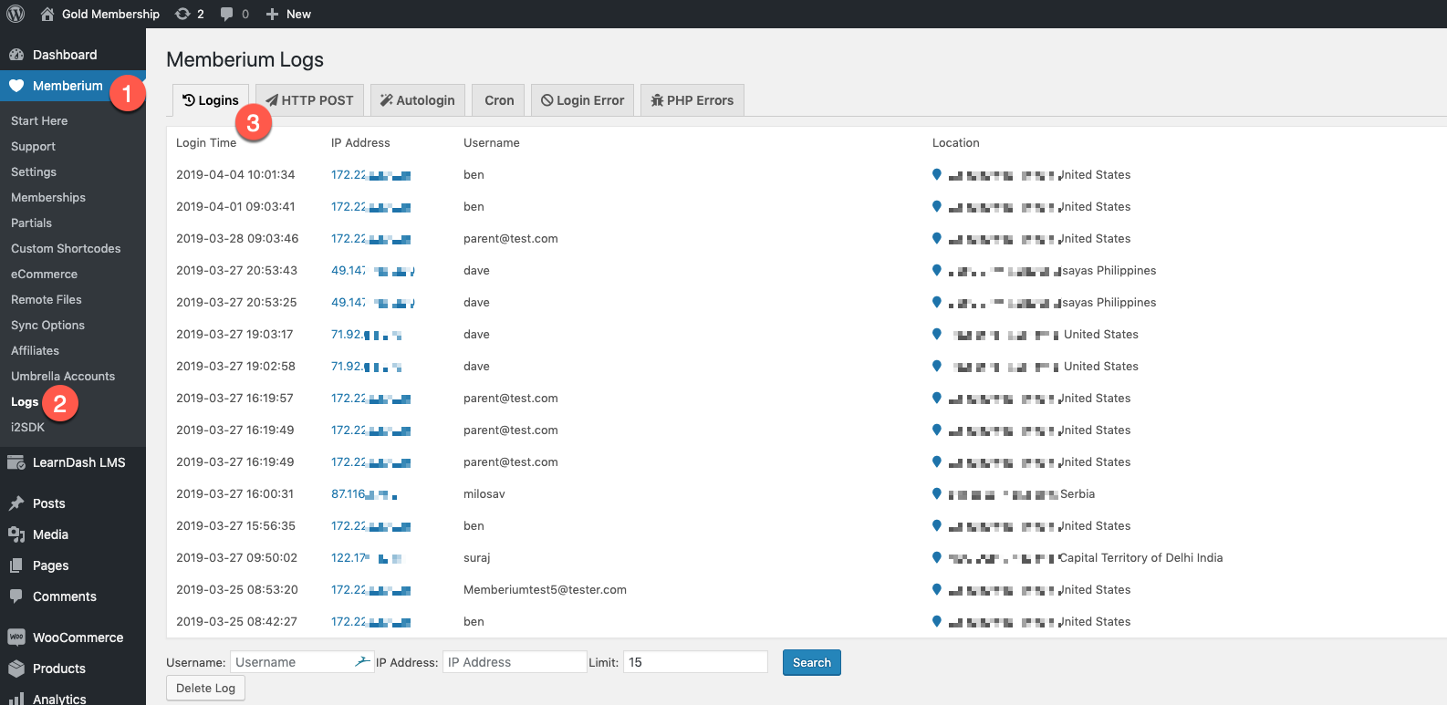The height and width of the screenshot is (705, 1447).
Task: Click into the Limit field showing 15
Action: [695, 662]
